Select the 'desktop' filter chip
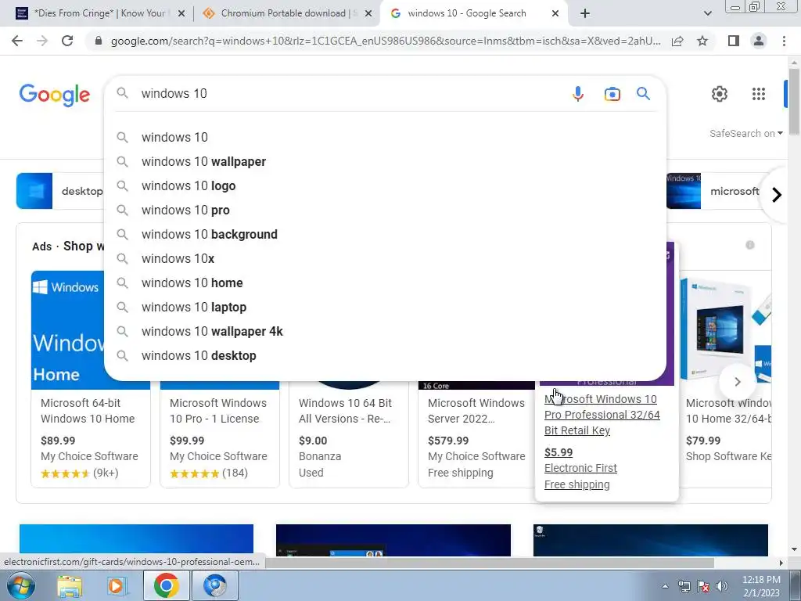The height and width of the screenshot is (601, 801). click(x=60, y=191)
